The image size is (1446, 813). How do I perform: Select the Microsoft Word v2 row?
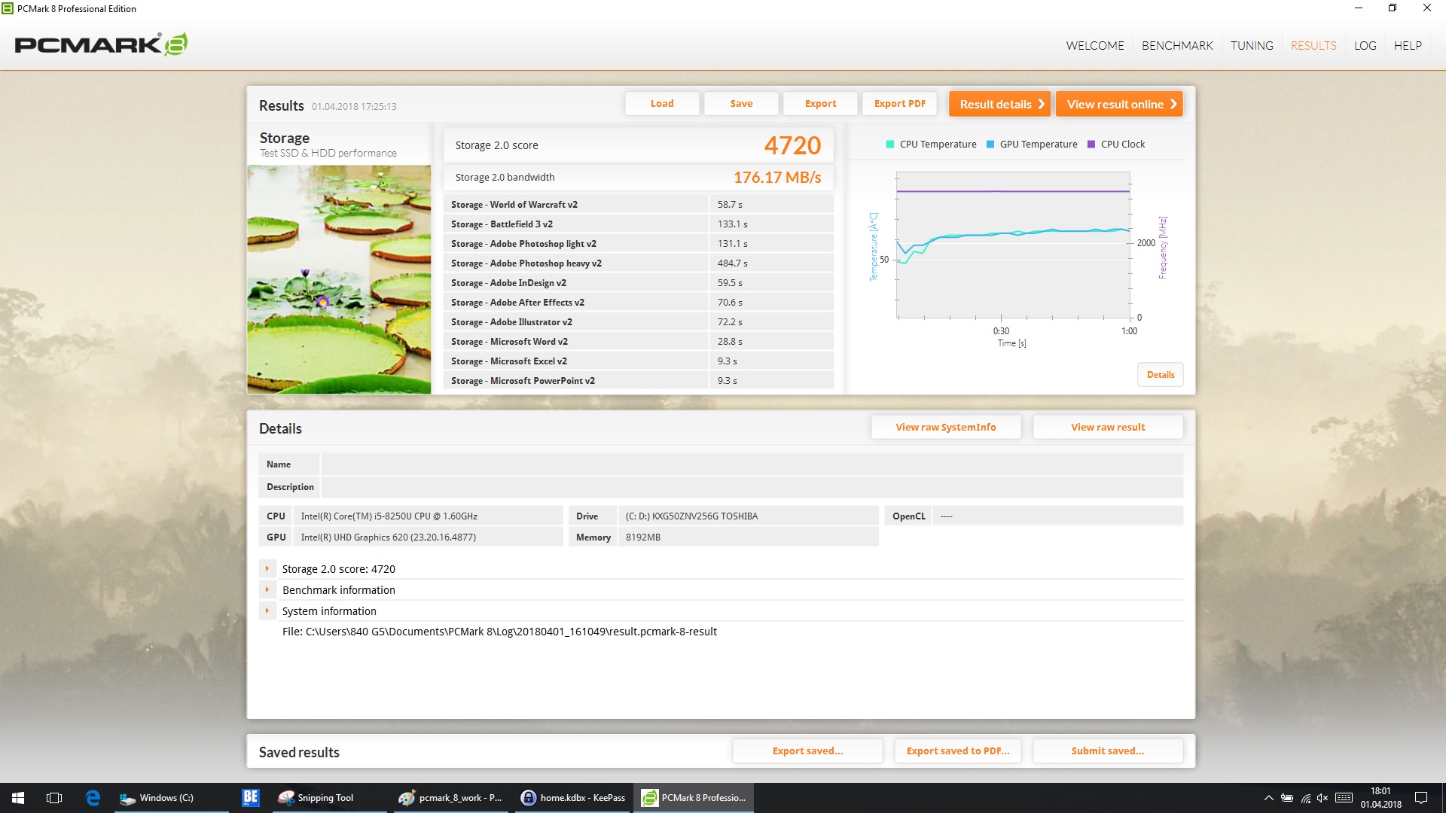[639, 341]
